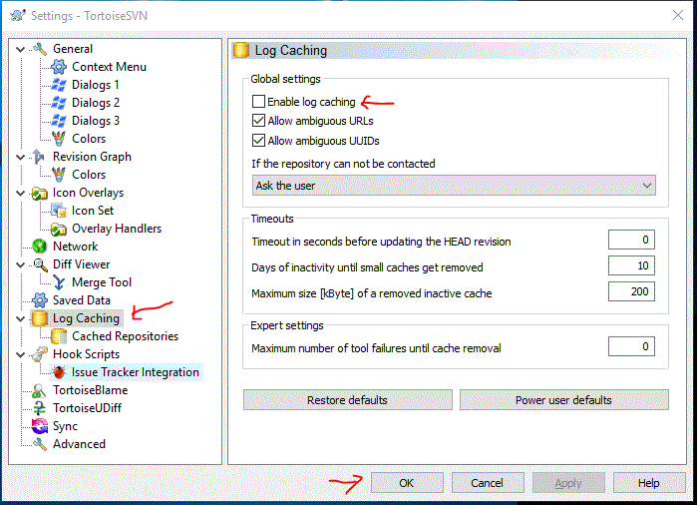The height and width of the screenshot is (505, 697).
Task: Click the Icon Set icon
Action: [59, 211]
